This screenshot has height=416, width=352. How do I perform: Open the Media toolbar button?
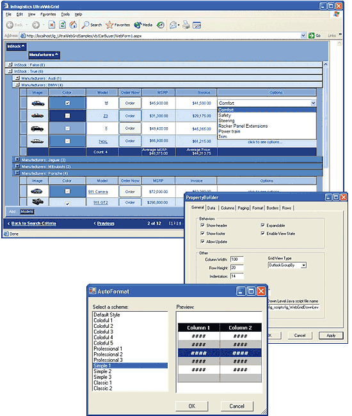[143, 25]
